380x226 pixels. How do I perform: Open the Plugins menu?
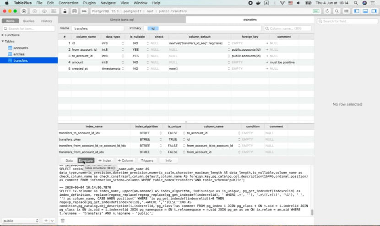(89, 3)
